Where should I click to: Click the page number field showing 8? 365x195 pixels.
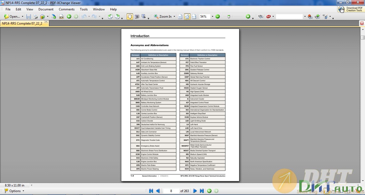(171, 191)
